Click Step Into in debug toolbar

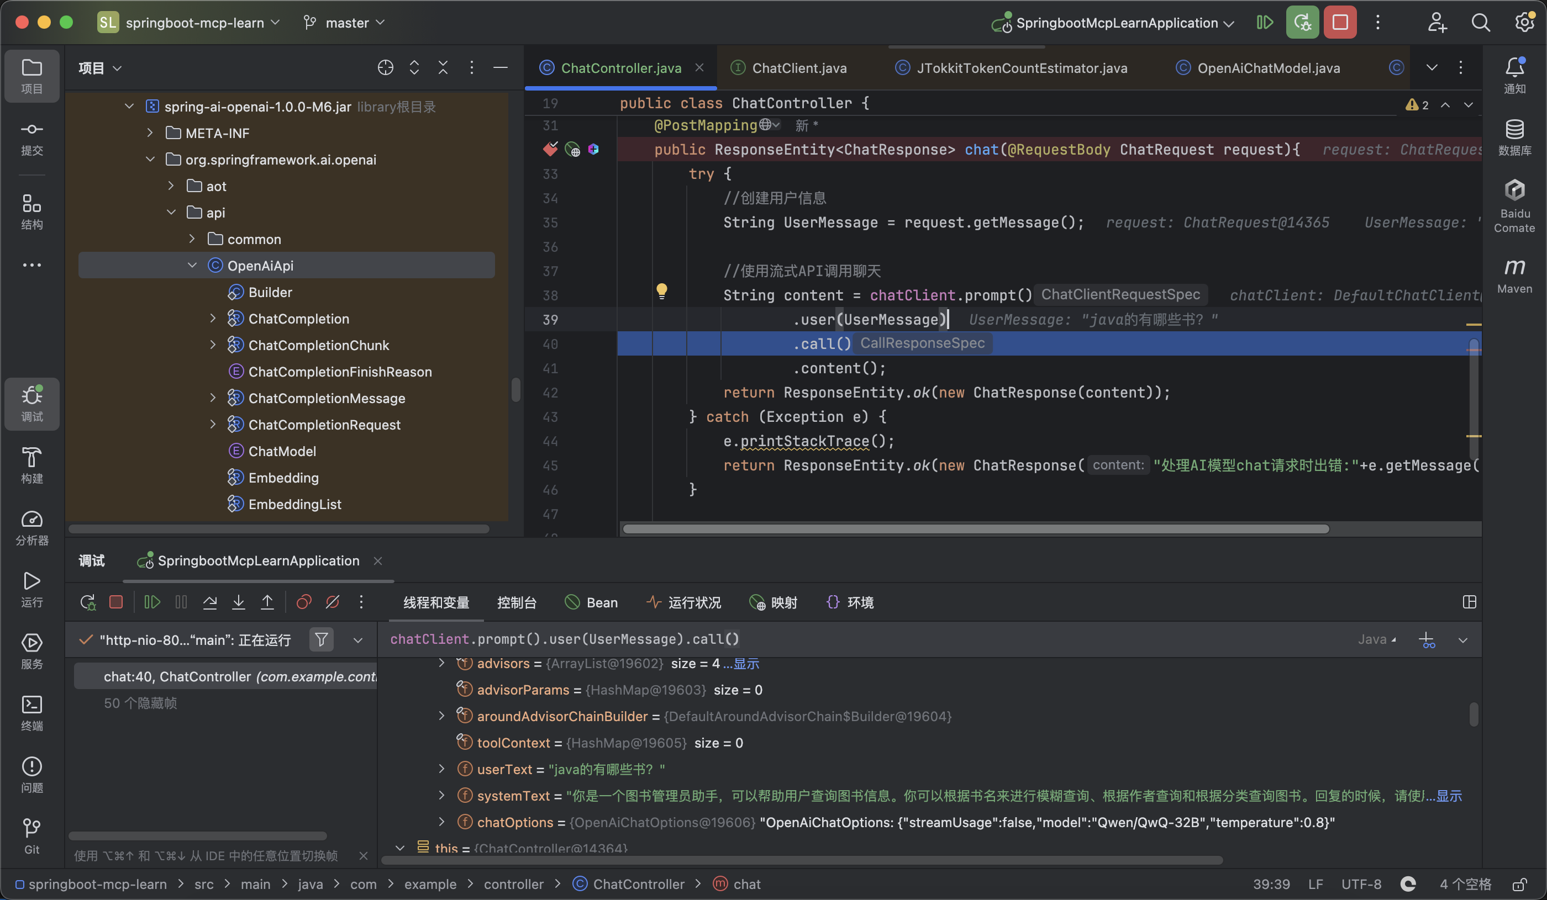coord(239,602)
